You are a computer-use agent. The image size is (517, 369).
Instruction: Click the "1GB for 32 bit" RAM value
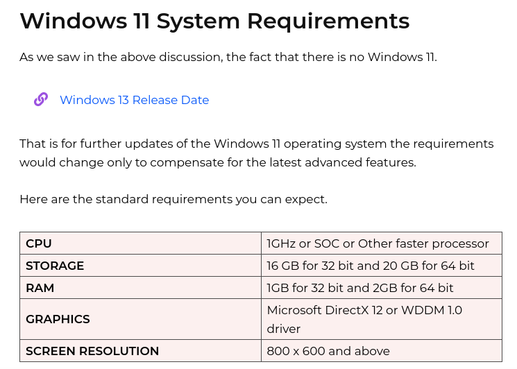[x=359, y=288]
